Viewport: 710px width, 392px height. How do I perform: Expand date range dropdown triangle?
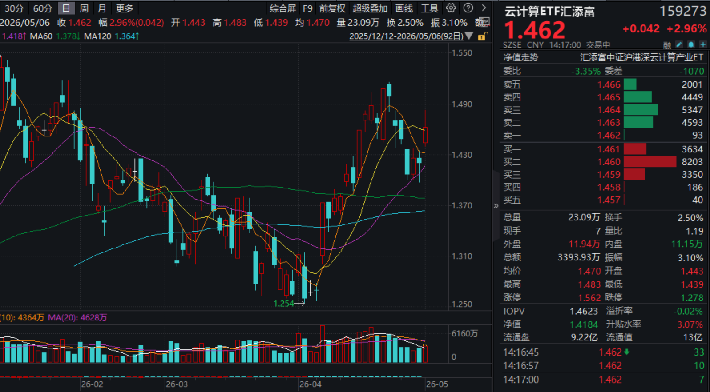tap(469, 36)
